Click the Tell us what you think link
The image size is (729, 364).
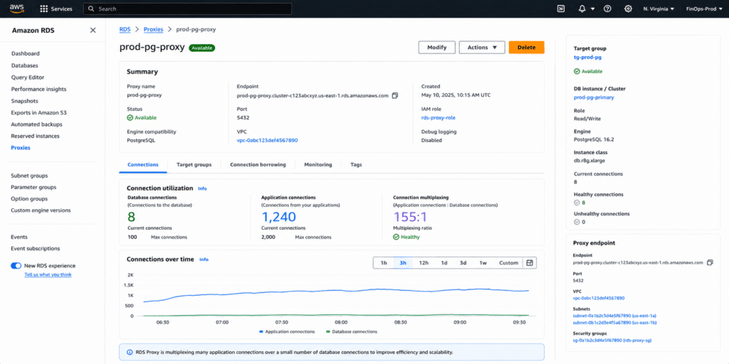48,275
